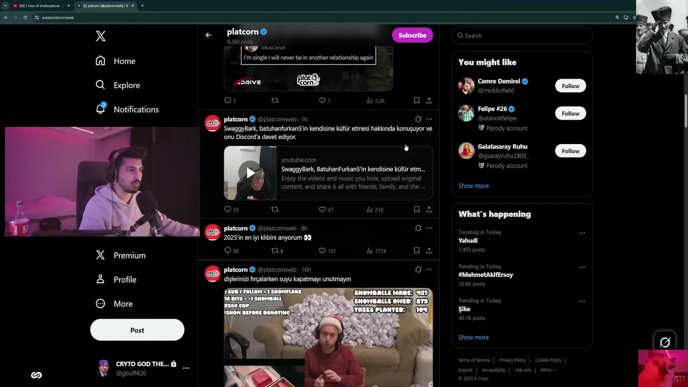Open the floating Grok button
The image size is (688, 387).
pyautogui.click(x=665, y=342)
